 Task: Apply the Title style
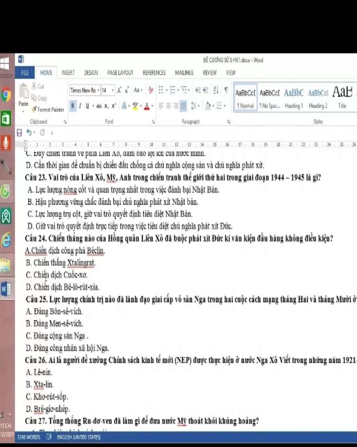(x=342, y=97)
